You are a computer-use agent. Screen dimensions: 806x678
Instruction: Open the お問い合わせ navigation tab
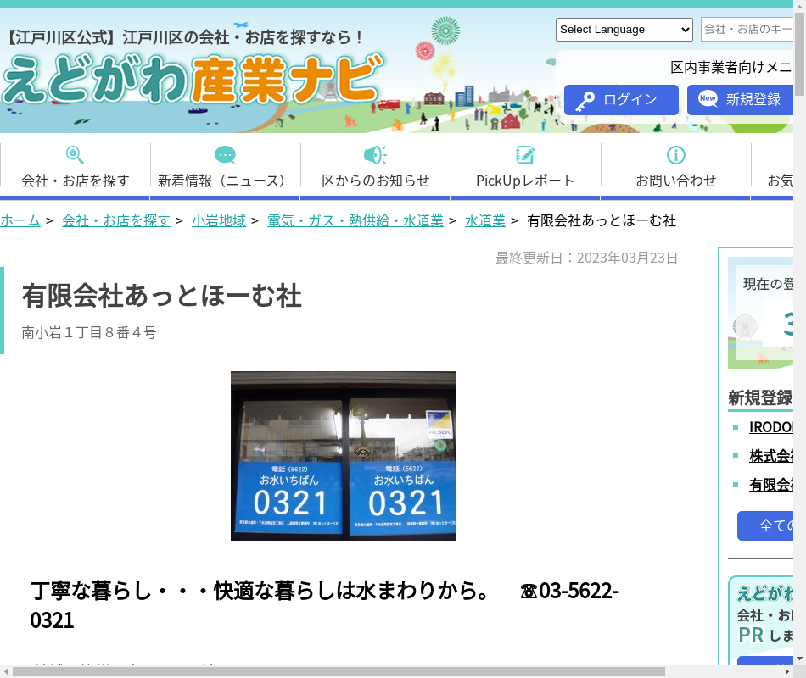pyautogui.click(x=675, y=180)
